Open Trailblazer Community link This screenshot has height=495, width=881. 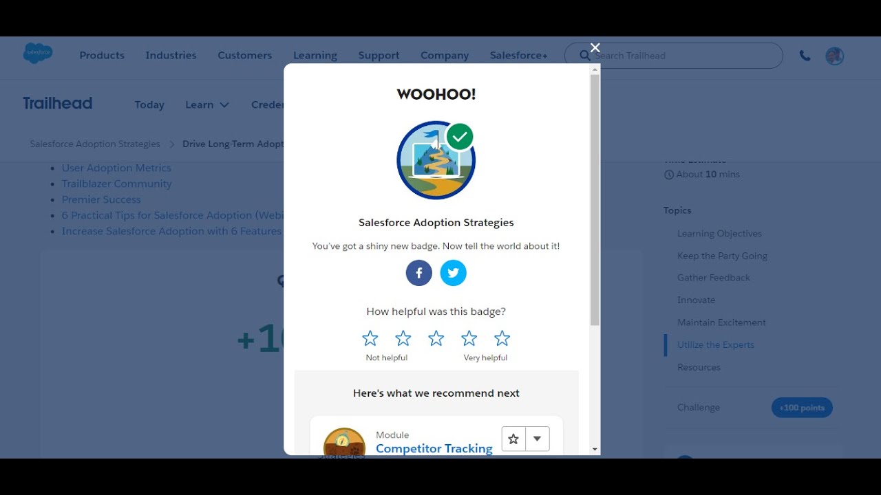point(117,184)
